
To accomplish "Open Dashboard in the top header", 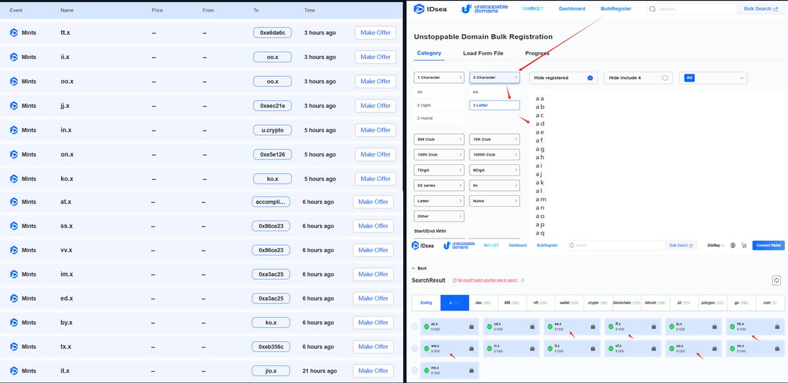I will coord(572,9).
